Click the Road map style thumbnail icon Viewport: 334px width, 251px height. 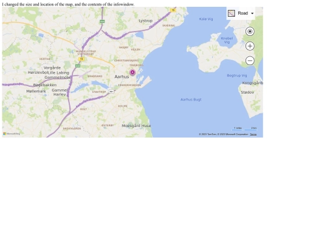pyautogui.click(x=231, y=13)
